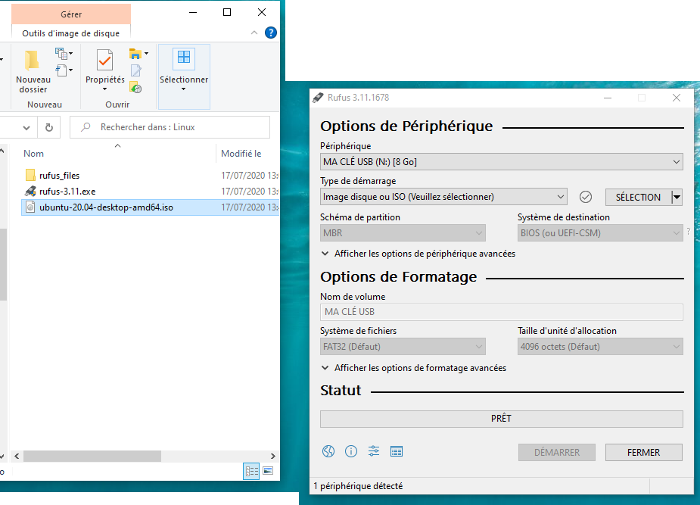Sort files by the Modifié le column

tap(241, 154)
